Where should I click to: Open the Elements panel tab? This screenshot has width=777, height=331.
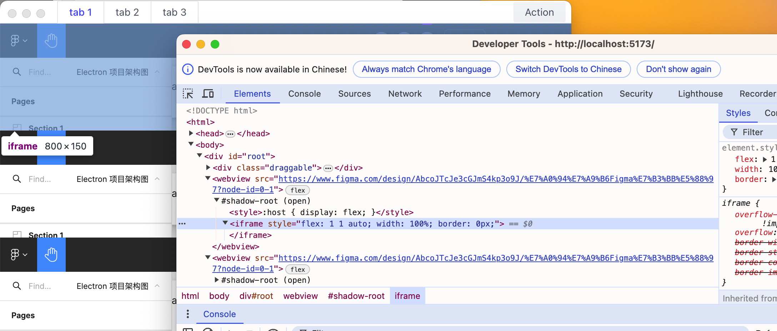tap(252, 94)
